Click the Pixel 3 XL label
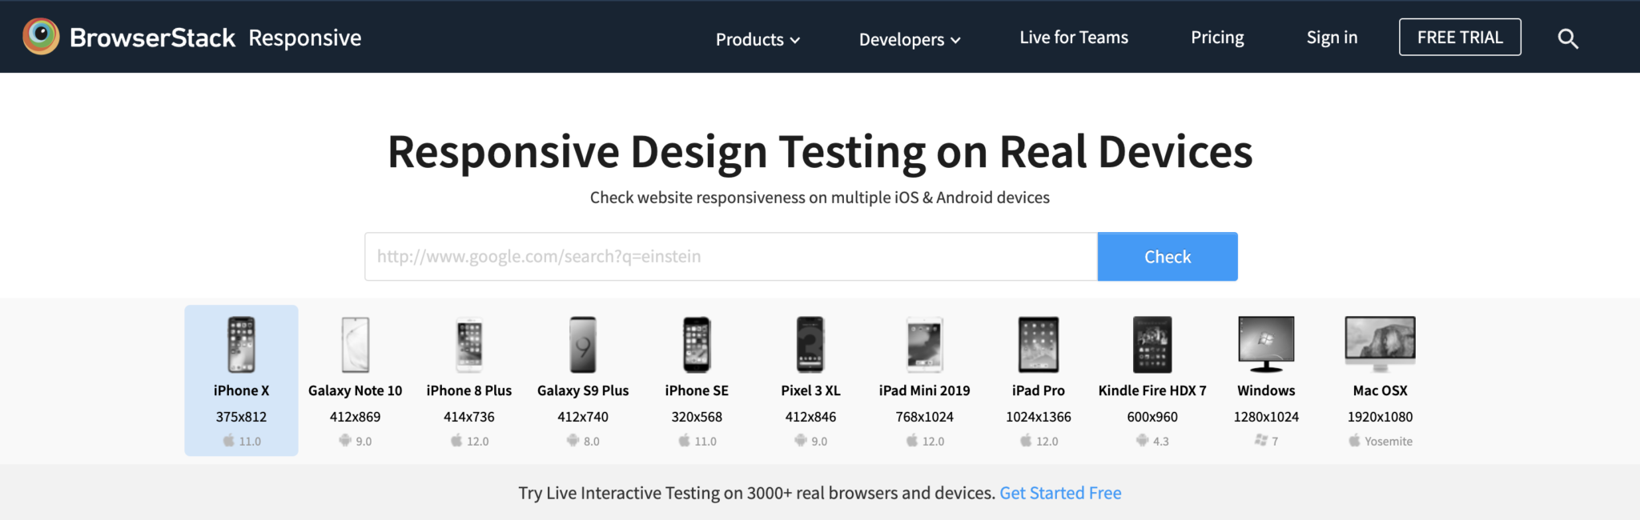The width and height of the screenshot is (1640, 520). click(x=810, y=390)
